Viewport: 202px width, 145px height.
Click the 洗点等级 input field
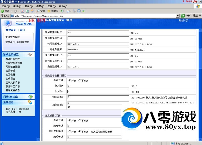point(94,126)
